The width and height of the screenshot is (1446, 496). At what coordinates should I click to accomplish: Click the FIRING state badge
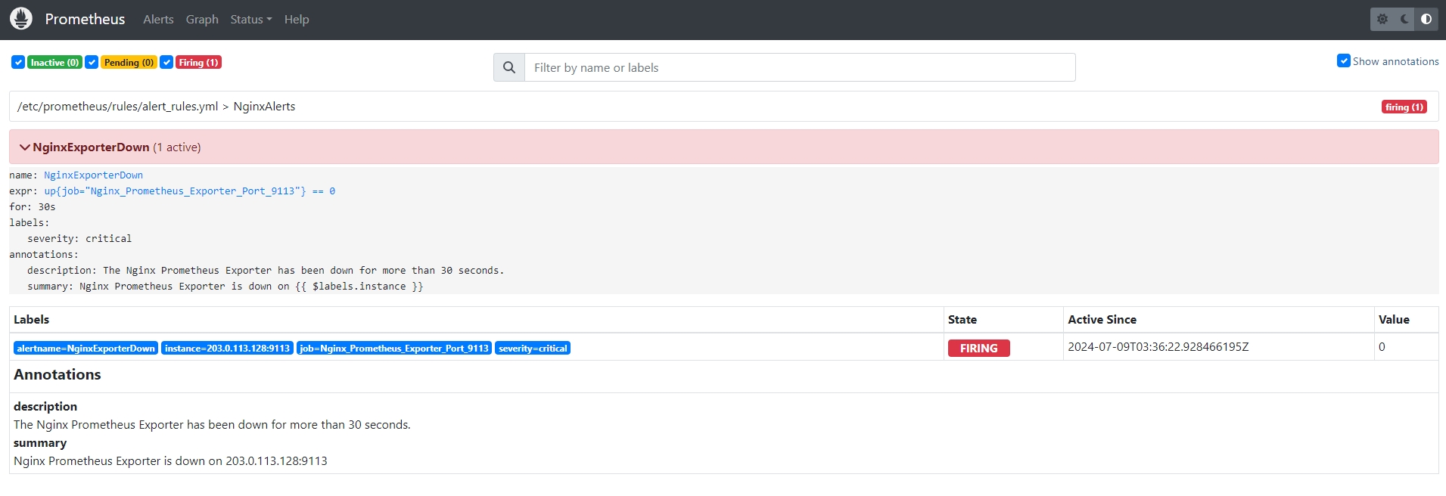tap(978, 348)
